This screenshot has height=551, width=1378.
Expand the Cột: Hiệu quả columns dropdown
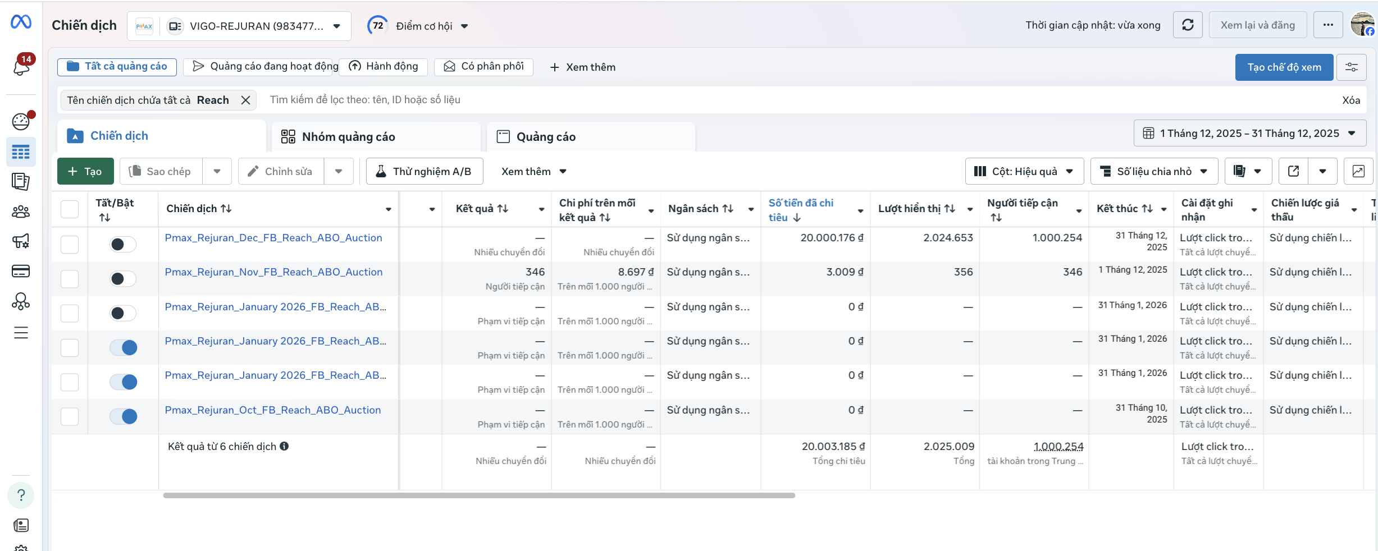click(1024, 171)
